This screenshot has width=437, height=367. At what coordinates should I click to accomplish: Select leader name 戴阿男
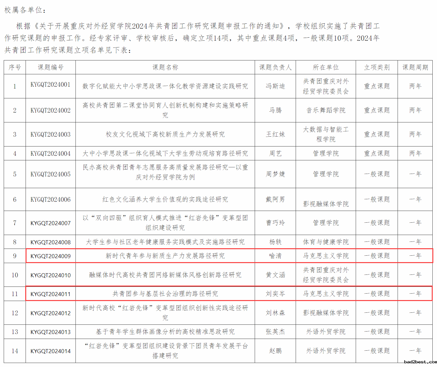[275, 200]
